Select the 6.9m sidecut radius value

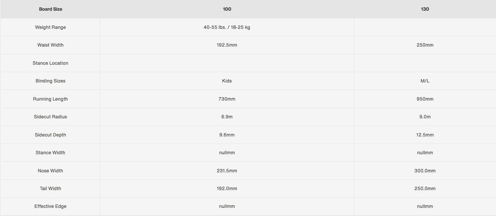(x=227, y=117)
